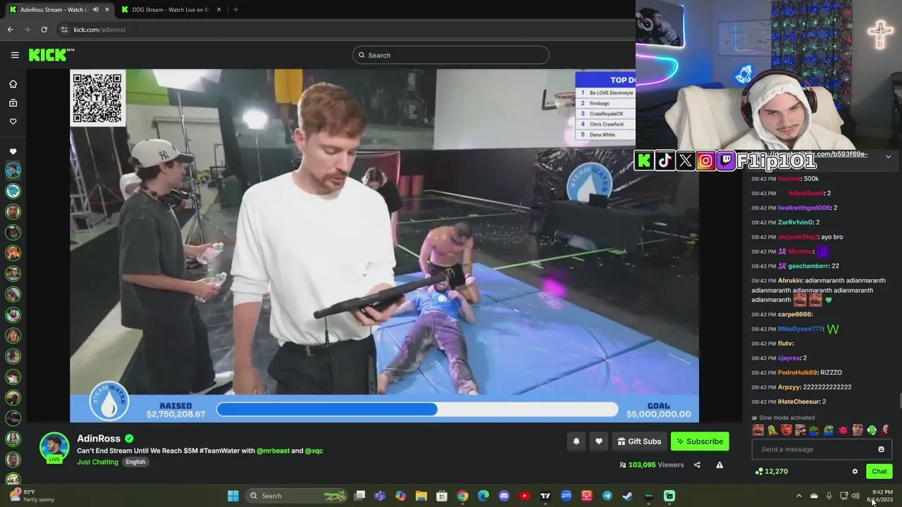The width and height of the screenshot is (902, 507).
Task: Switch to the DDG Stream tab
Action: (x=171, y=10)
